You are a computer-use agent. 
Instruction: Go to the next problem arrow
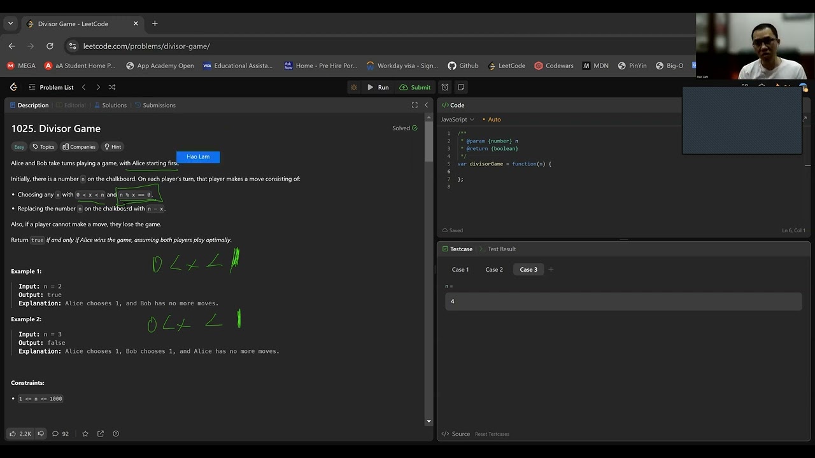tap(97, 87)
